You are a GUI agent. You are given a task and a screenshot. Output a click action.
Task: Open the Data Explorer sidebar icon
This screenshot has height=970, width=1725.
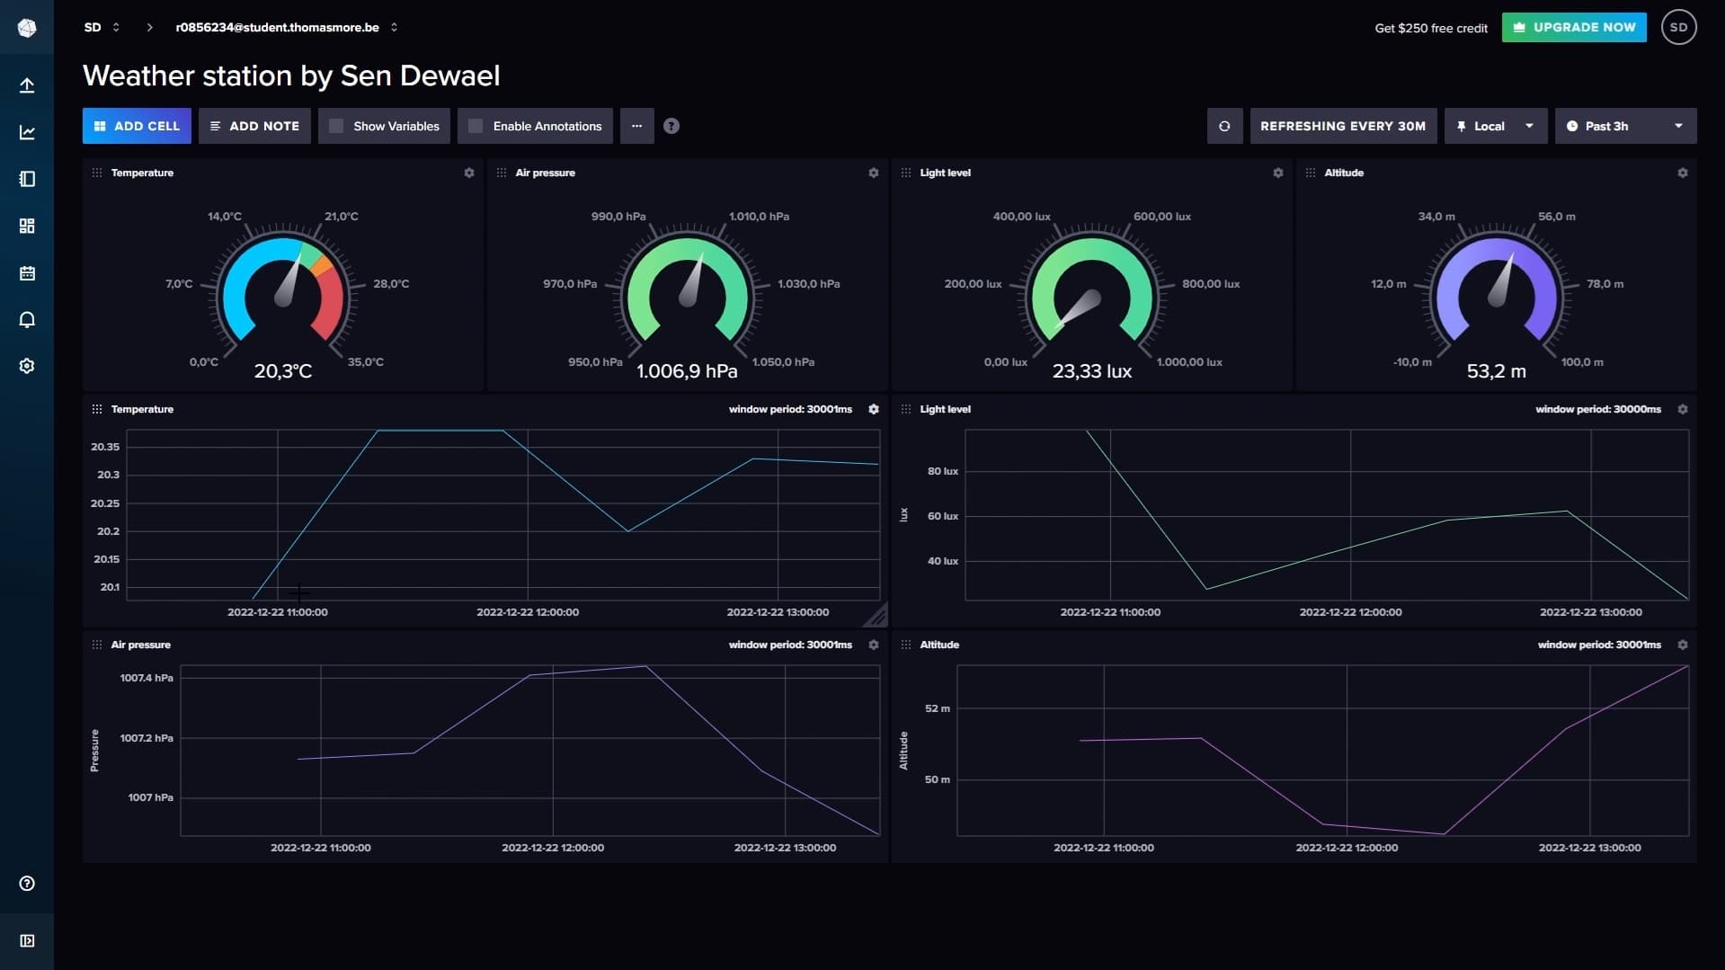(27, 132)
